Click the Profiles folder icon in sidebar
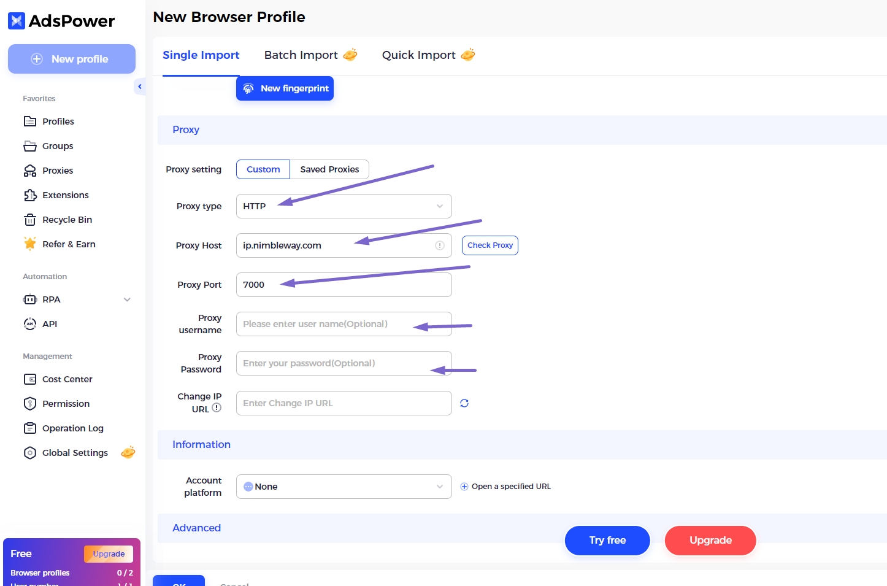Screen dimensions: 887x586 click(29, 121)
